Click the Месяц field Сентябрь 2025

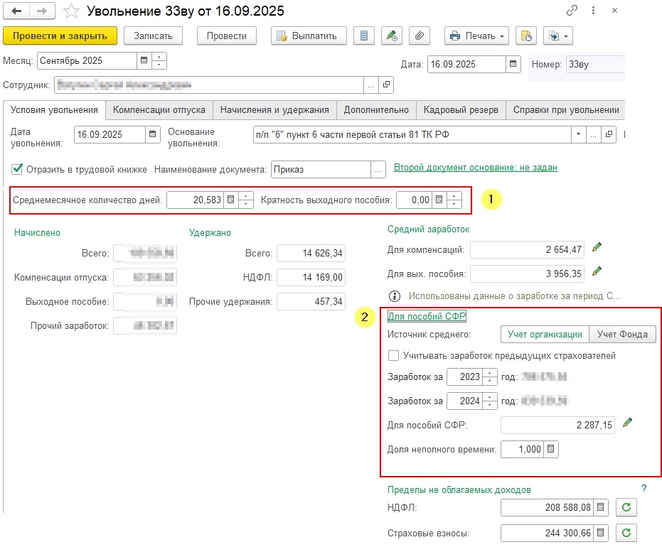tap(87, 60)
